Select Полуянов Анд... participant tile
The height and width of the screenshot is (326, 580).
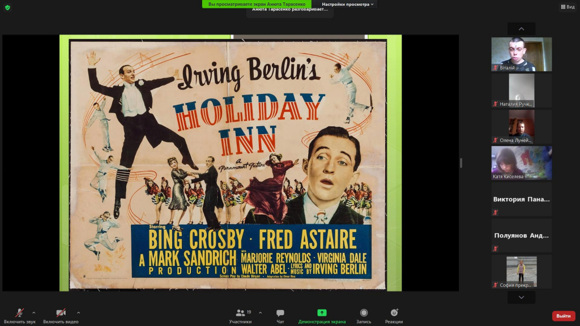pos(522,235)
